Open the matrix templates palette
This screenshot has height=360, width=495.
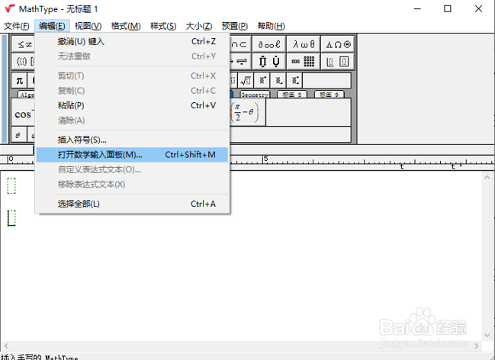[x=304, y=61]
